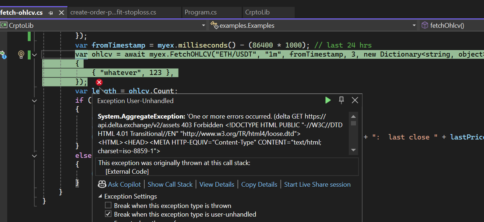484x222 pixels.
Task: Close the Exception User-Unhandled popup
Action: (355, 100)
